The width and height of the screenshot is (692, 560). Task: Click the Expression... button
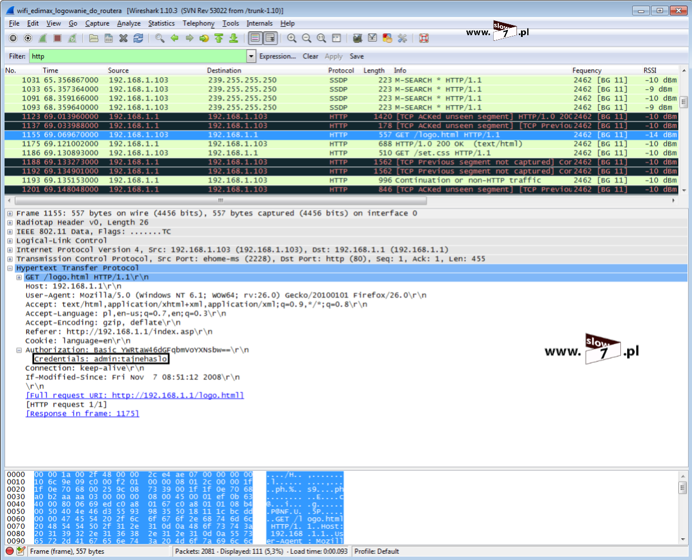(x=277, y=56)
